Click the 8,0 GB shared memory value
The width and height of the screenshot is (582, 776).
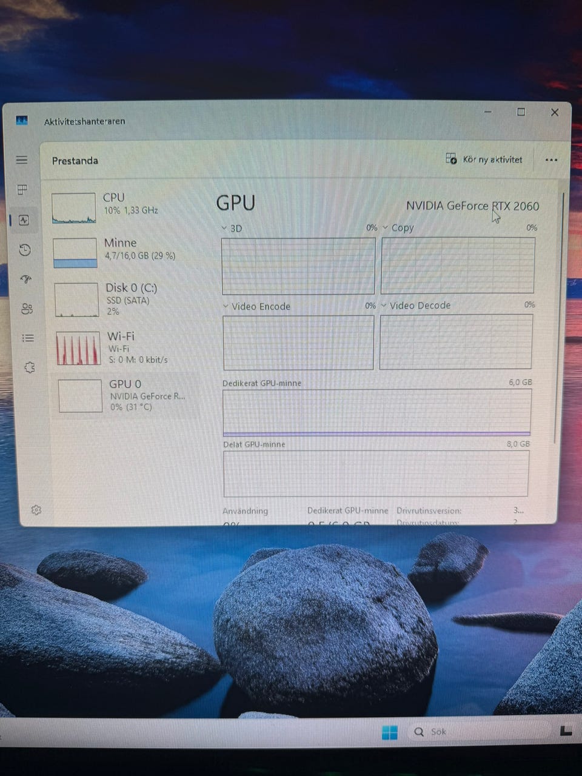518,444
